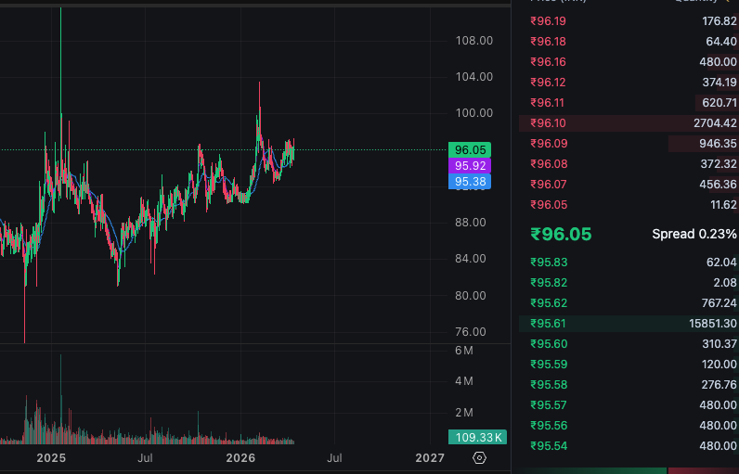Viewport: 739px width, 474px height.
Task: Select the ₹95.59 bid price row
Action: point(629,365)
